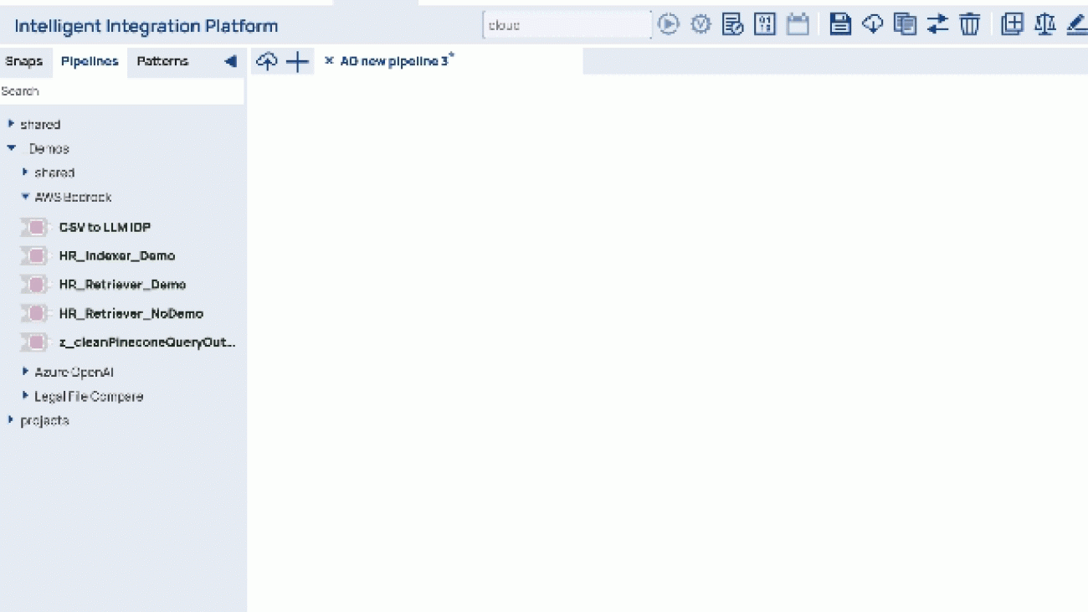The width and height of the screenshot is (1088, 612).
Task: Click the pipeline Search field
Action: [x=122, y=91]
